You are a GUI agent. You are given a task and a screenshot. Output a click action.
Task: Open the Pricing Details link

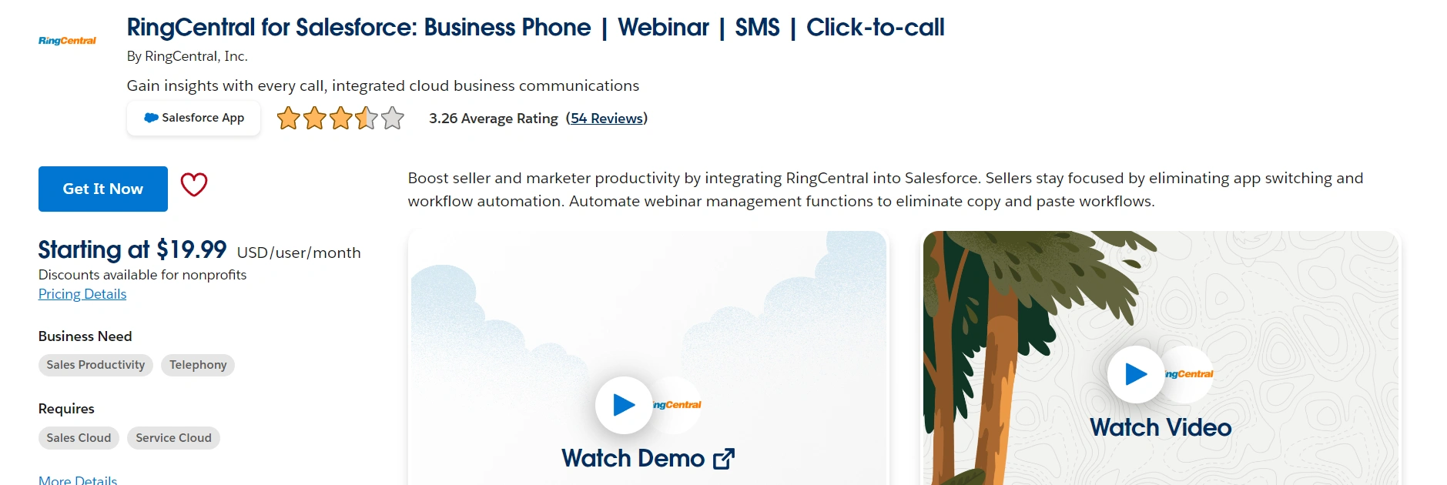[82, 294]
